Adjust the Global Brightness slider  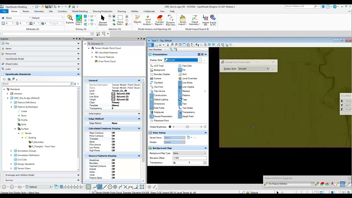(187, 127)
